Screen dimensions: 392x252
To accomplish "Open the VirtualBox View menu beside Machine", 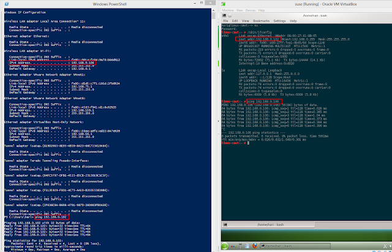I will (239, 10).
